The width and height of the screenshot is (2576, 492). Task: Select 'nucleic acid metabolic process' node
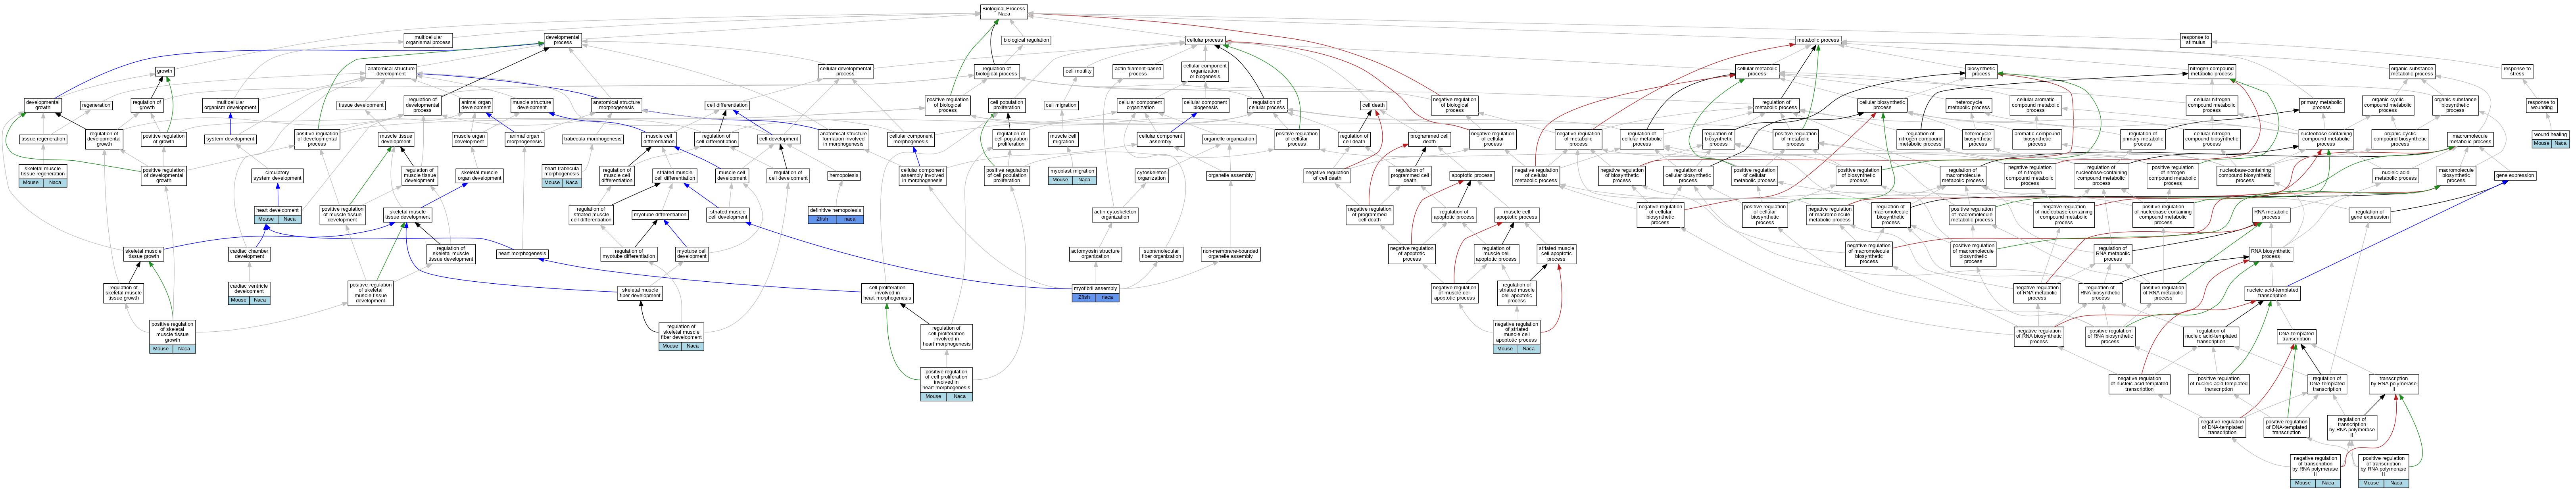tap(2395, 176)
